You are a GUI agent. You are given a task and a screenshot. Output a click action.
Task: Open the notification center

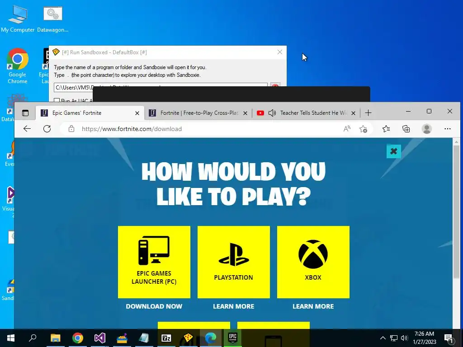[x=449, y=338]
